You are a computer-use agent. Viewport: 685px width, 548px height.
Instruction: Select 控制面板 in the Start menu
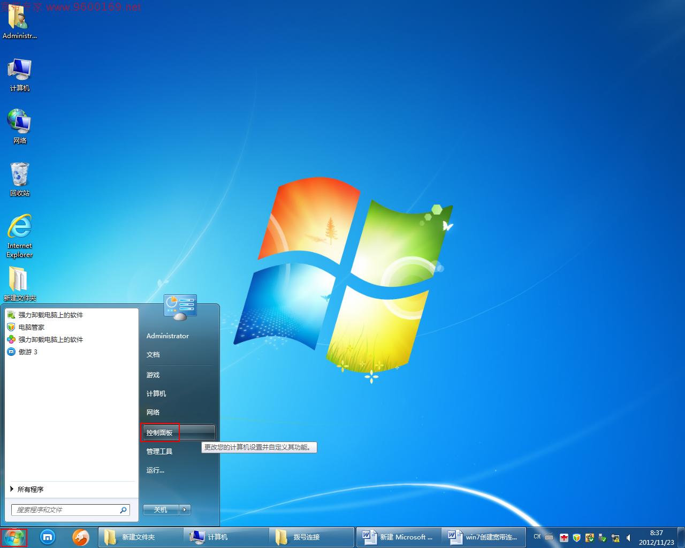pos(160,432)
